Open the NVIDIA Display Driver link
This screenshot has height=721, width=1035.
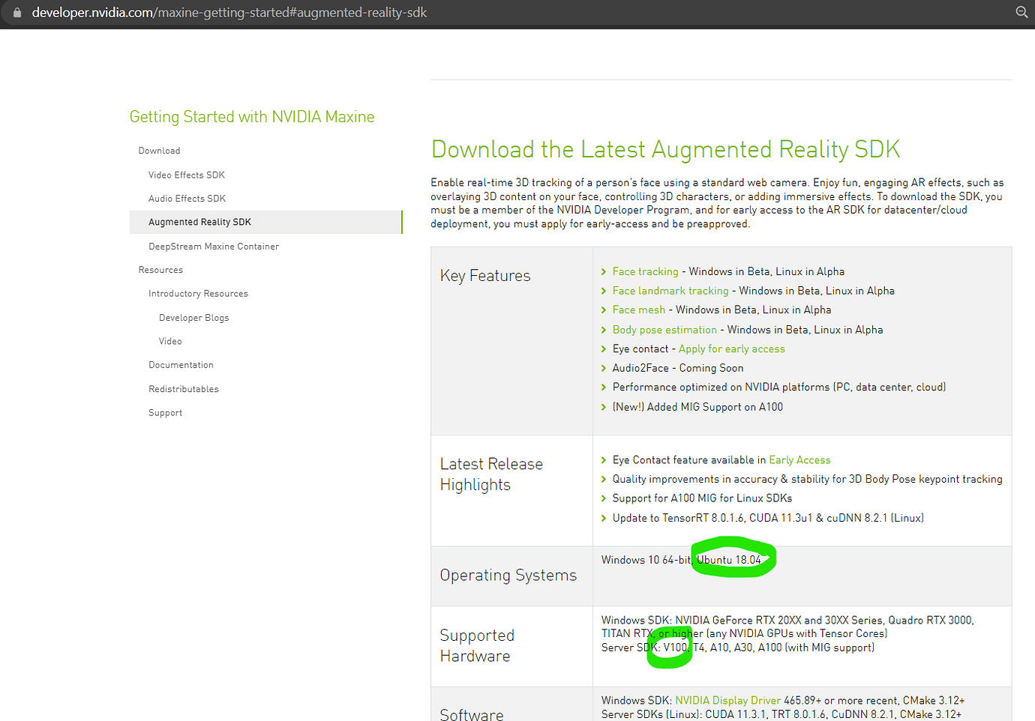click(727, 700)
